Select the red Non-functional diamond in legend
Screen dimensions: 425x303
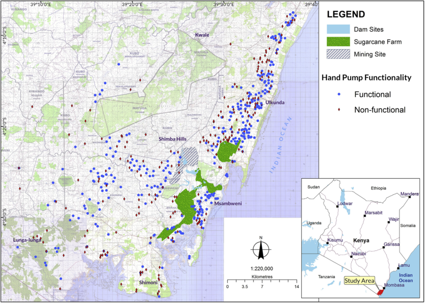[x=336, y=109]
